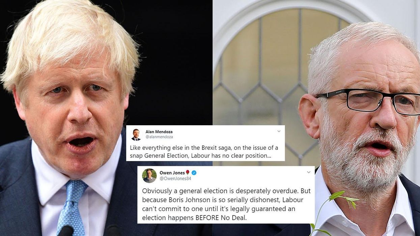The height and width of the screenshot is (236, 420).
Task: Select the Owen Jones display name
Action: [172, 173]
